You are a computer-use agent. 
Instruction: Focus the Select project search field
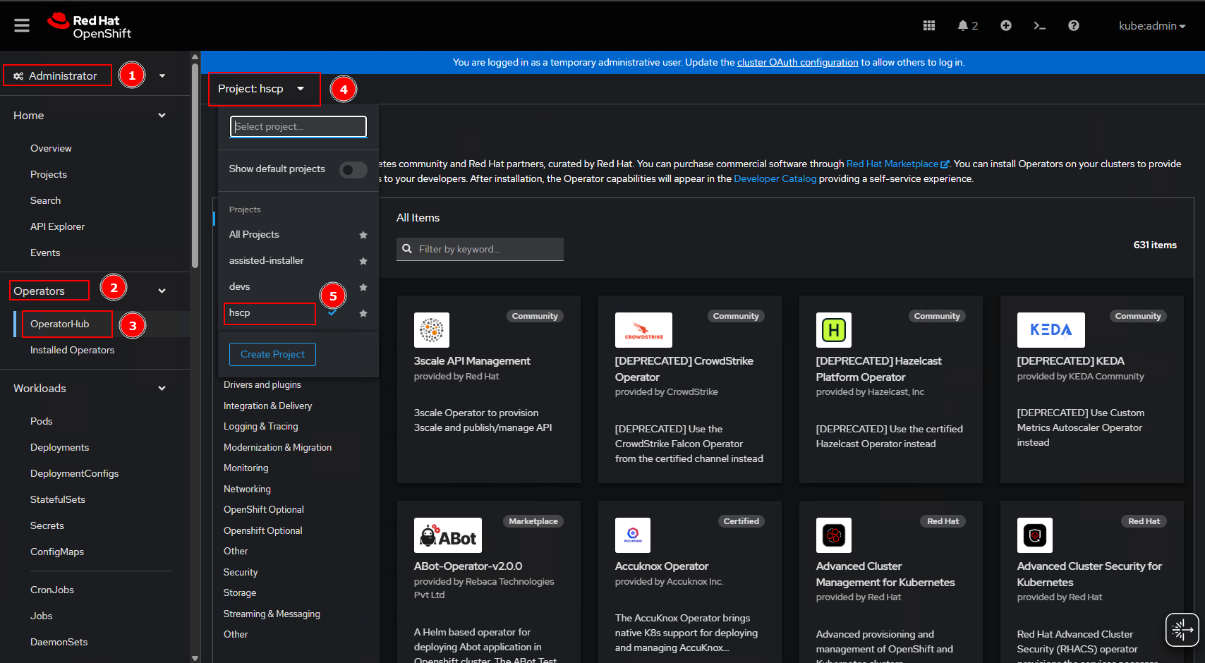click(x=298, y=127)
